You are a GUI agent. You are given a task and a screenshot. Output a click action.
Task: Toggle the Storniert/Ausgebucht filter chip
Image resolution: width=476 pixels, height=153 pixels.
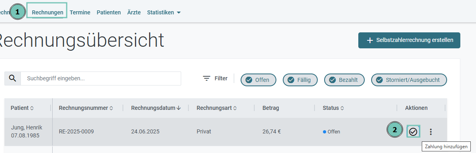409,80
